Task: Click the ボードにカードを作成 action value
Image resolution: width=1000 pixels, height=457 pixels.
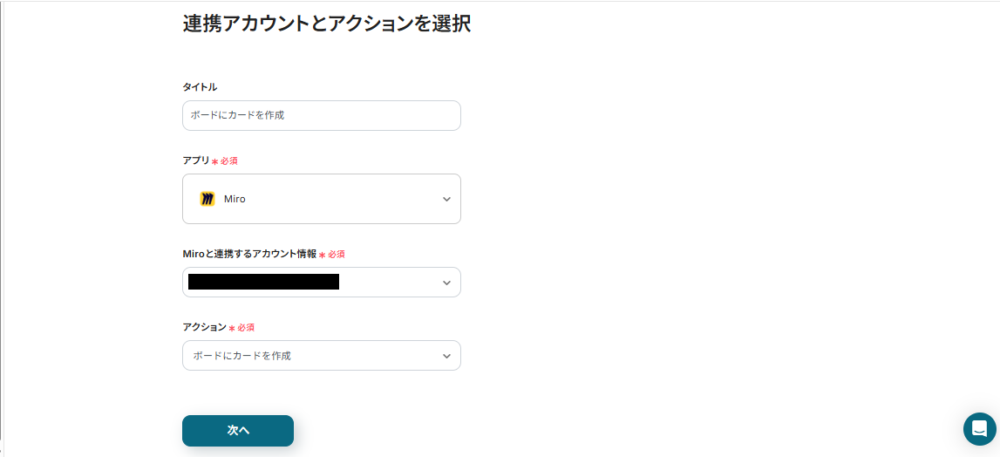Action: (x=242, y=356)
